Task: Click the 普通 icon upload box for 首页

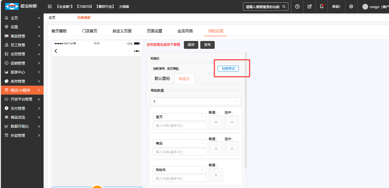Action: 216,122
